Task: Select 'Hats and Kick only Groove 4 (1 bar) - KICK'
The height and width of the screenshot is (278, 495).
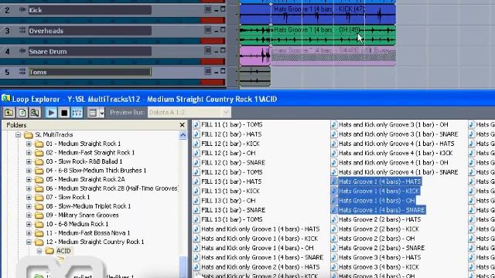Action: [x=395, y=153]
